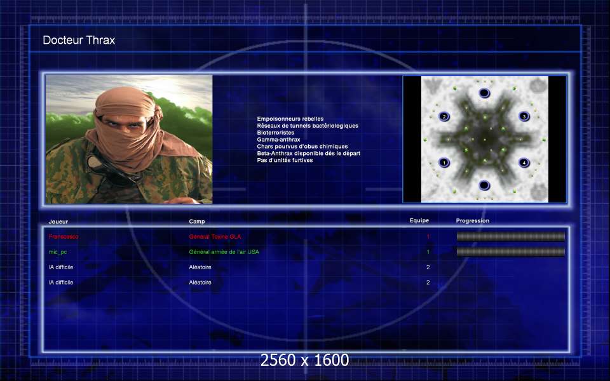Click start position 4 on the map
Viewport: 610px width, 381px height.
524,163
